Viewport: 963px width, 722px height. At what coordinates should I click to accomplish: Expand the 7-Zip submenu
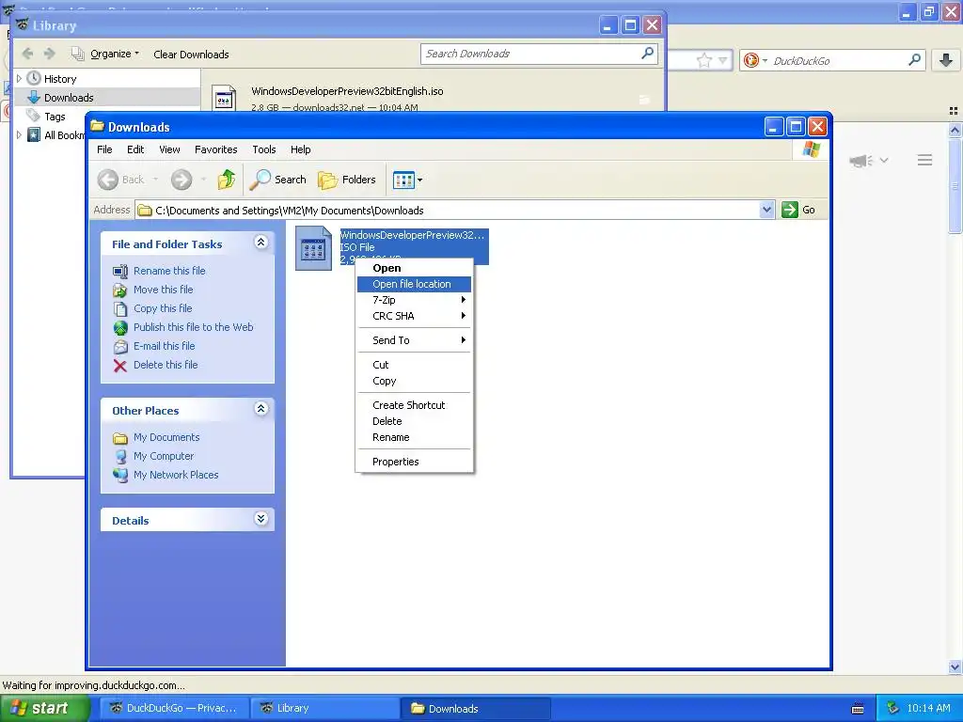coord(414,300)
